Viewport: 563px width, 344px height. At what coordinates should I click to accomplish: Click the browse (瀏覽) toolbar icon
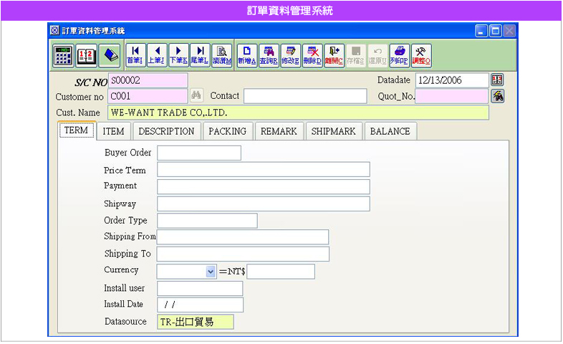pos(222,55)
